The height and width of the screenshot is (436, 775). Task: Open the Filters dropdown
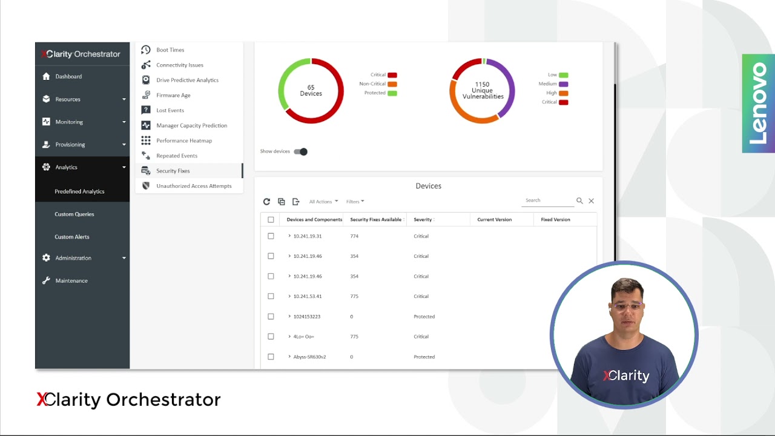coord(355,202)
